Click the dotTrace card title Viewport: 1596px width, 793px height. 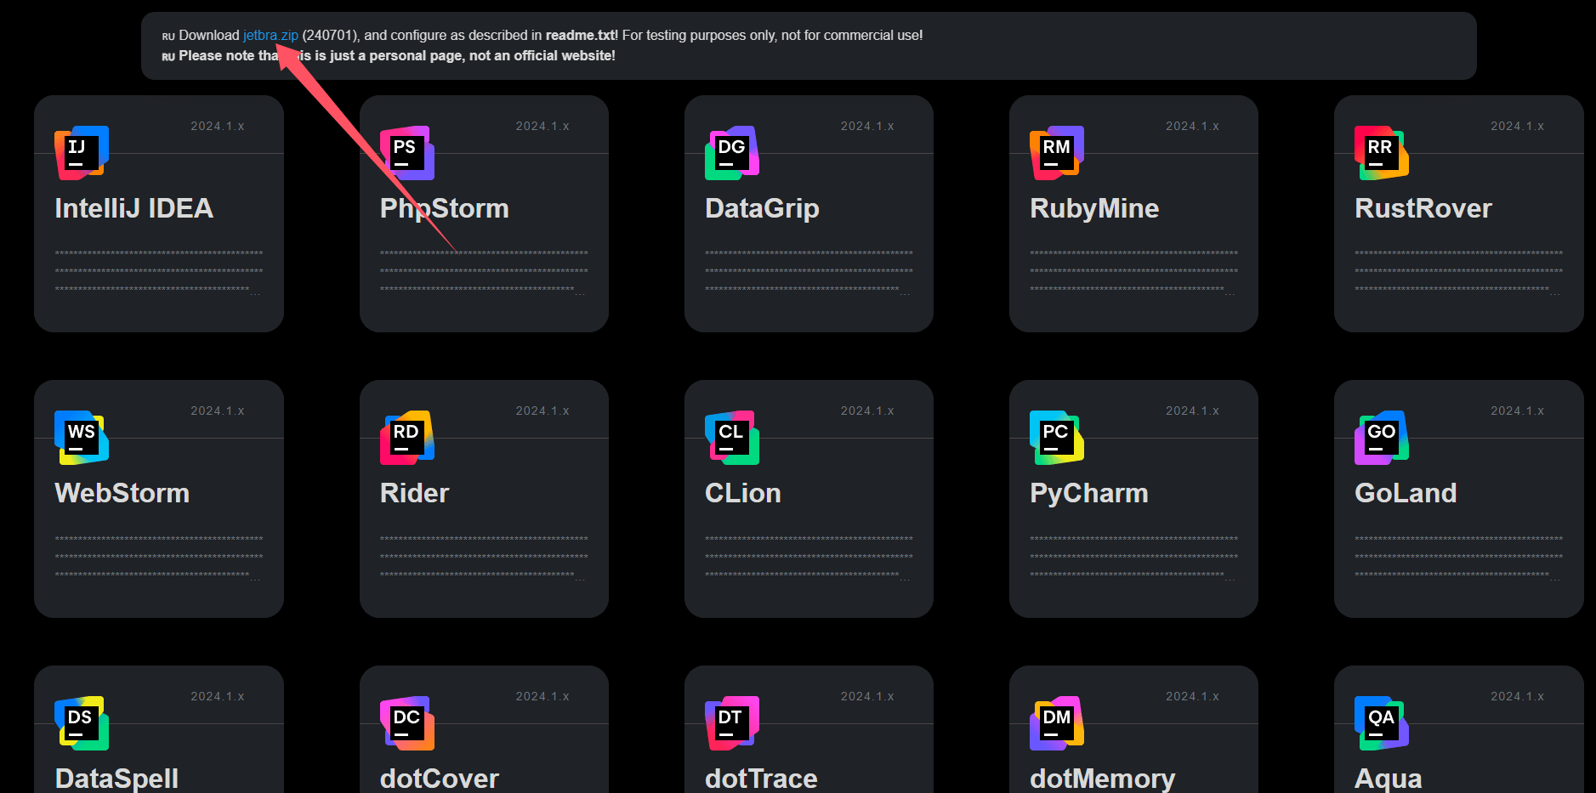[x=761, y=778]
